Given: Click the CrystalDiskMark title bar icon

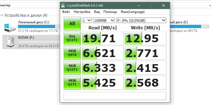Looking at the screenshot, I should pos(63,5).
